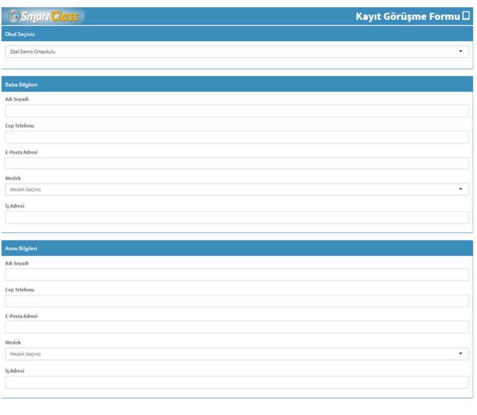Focus the Cep Telefonu field in Anne Bilgileri
This screenshot has height=415, width=477.
pyautogui.click(x=237, y=301)
